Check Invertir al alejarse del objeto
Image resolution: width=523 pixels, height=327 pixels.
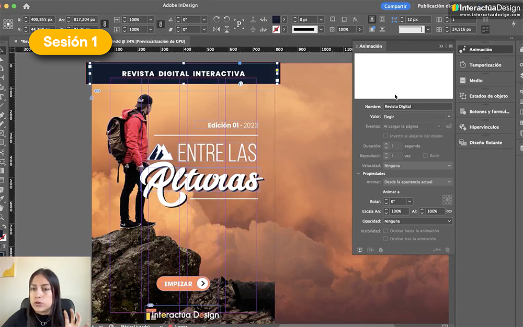click(x=385, y=136)
